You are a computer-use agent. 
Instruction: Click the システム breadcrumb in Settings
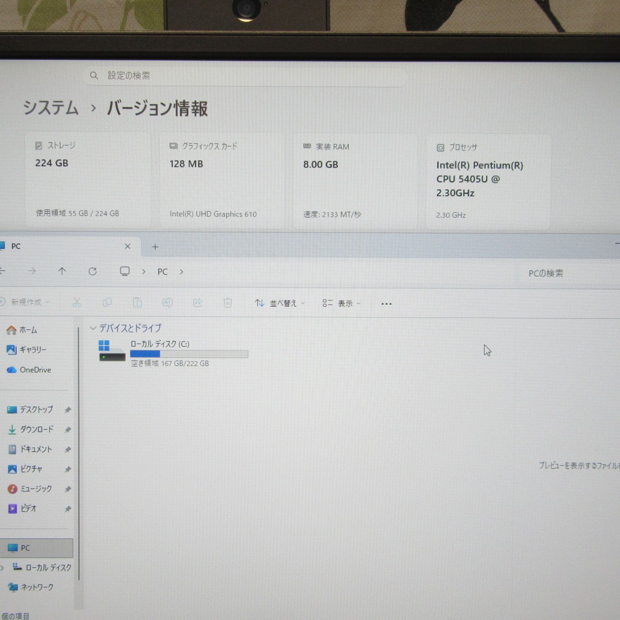pos(51,108)
